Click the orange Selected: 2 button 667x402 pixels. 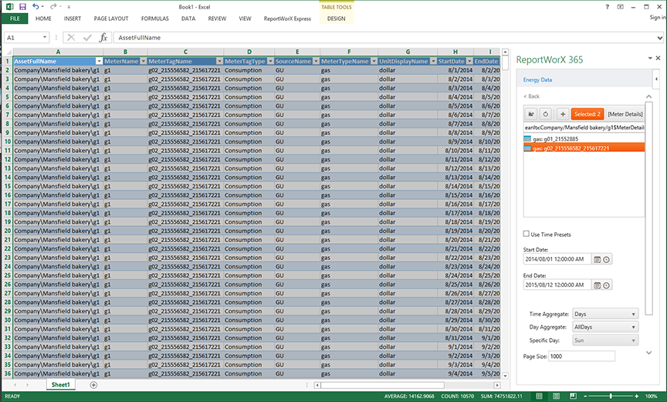tap(587, 113)
